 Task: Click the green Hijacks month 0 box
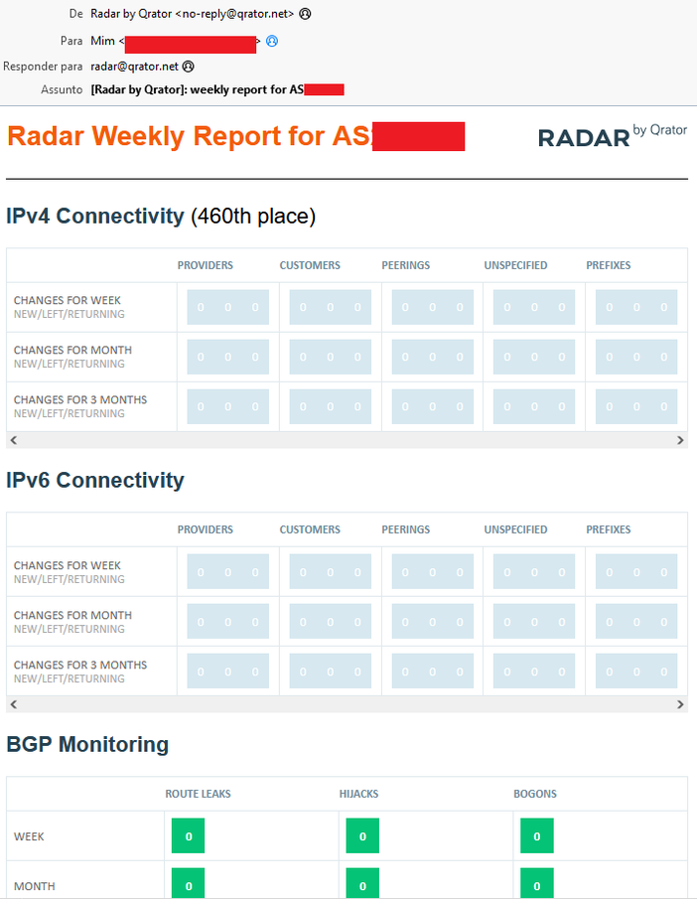(x=362, y=883)
